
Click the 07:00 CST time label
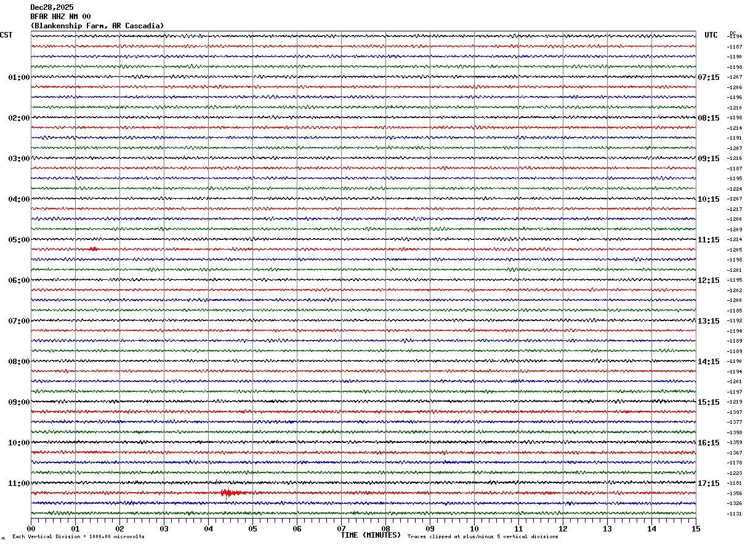(19, 321)
